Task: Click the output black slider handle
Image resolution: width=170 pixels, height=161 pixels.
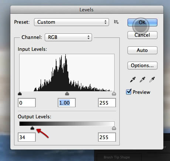Action: point(32,128)
